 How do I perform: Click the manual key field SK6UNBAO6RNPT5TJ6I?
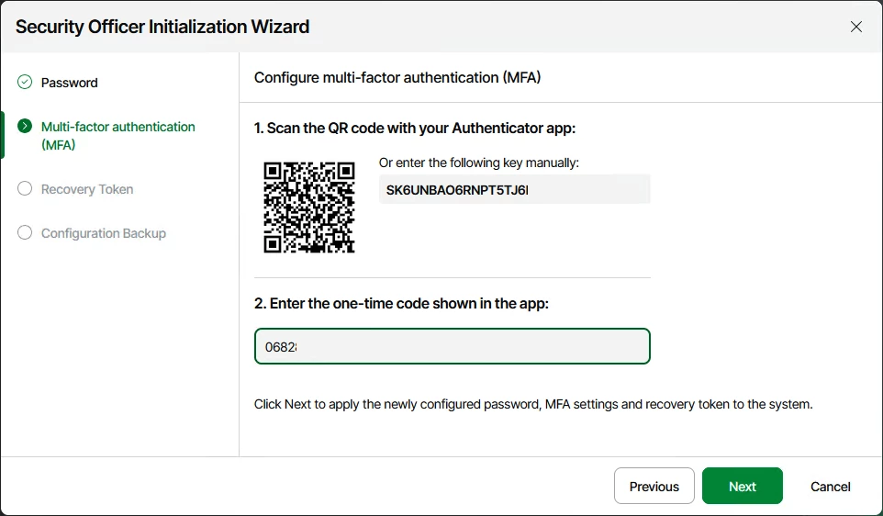tap(515, 189)
